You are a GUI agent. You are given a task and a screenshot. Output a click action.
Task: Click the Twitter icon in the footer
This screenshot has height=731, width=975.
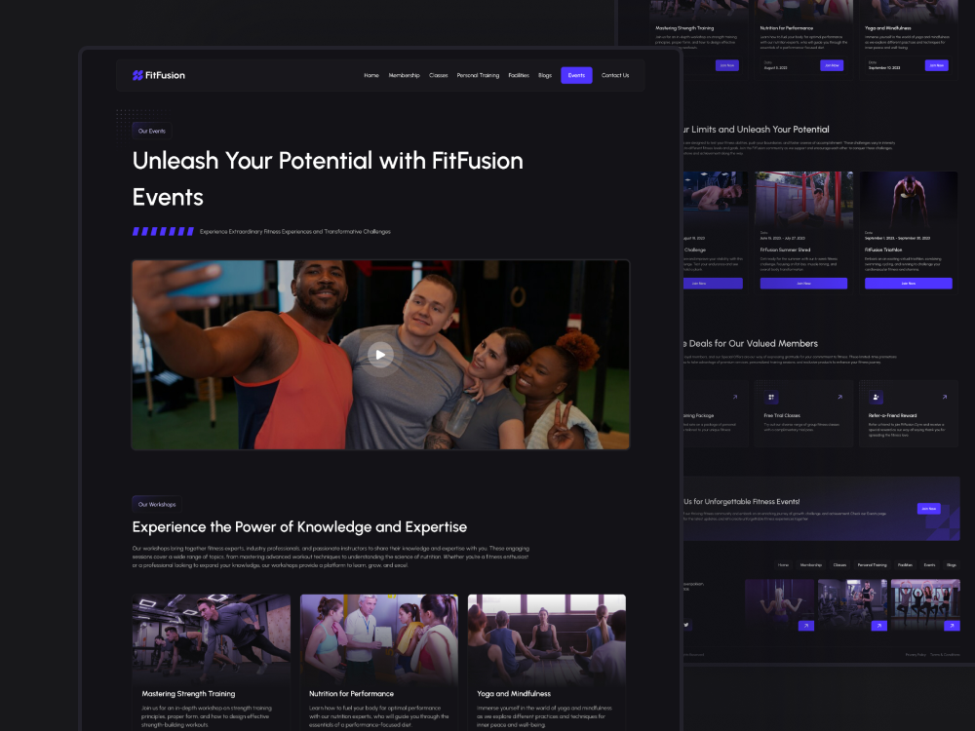click(686, 625)
